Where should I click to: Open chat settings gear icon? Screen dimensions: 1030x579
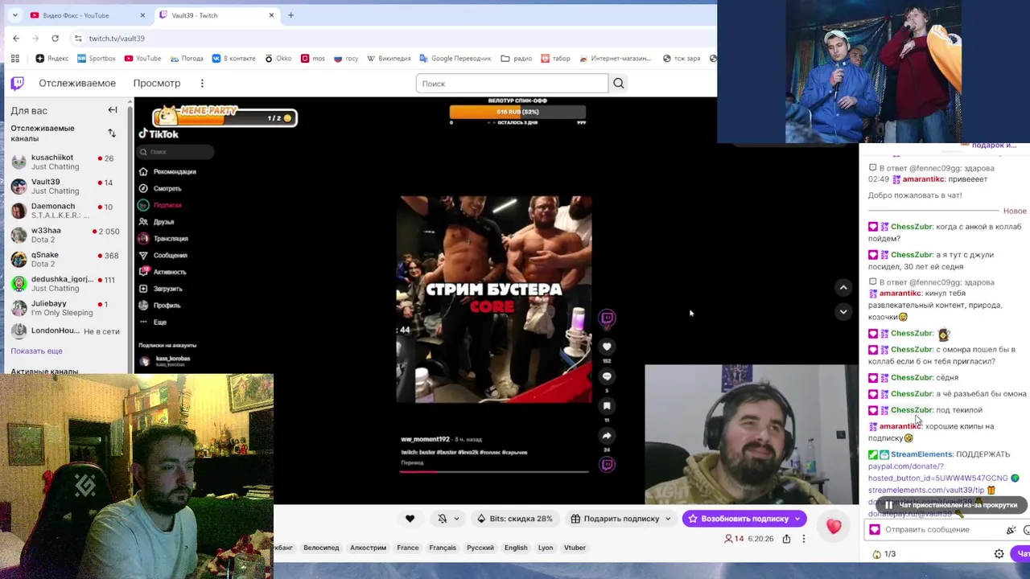[999, 554]
